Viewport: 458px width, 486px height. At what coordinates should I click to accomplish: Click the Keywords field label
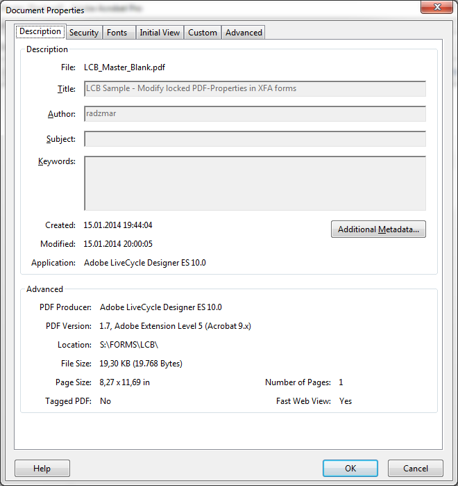(x=57, y=161)
